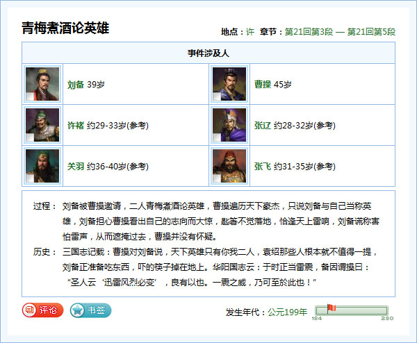The width and height of the screenshot is (417, 343).
Task: Click the blue 书签 bookmark button
Action: (90, 310)
